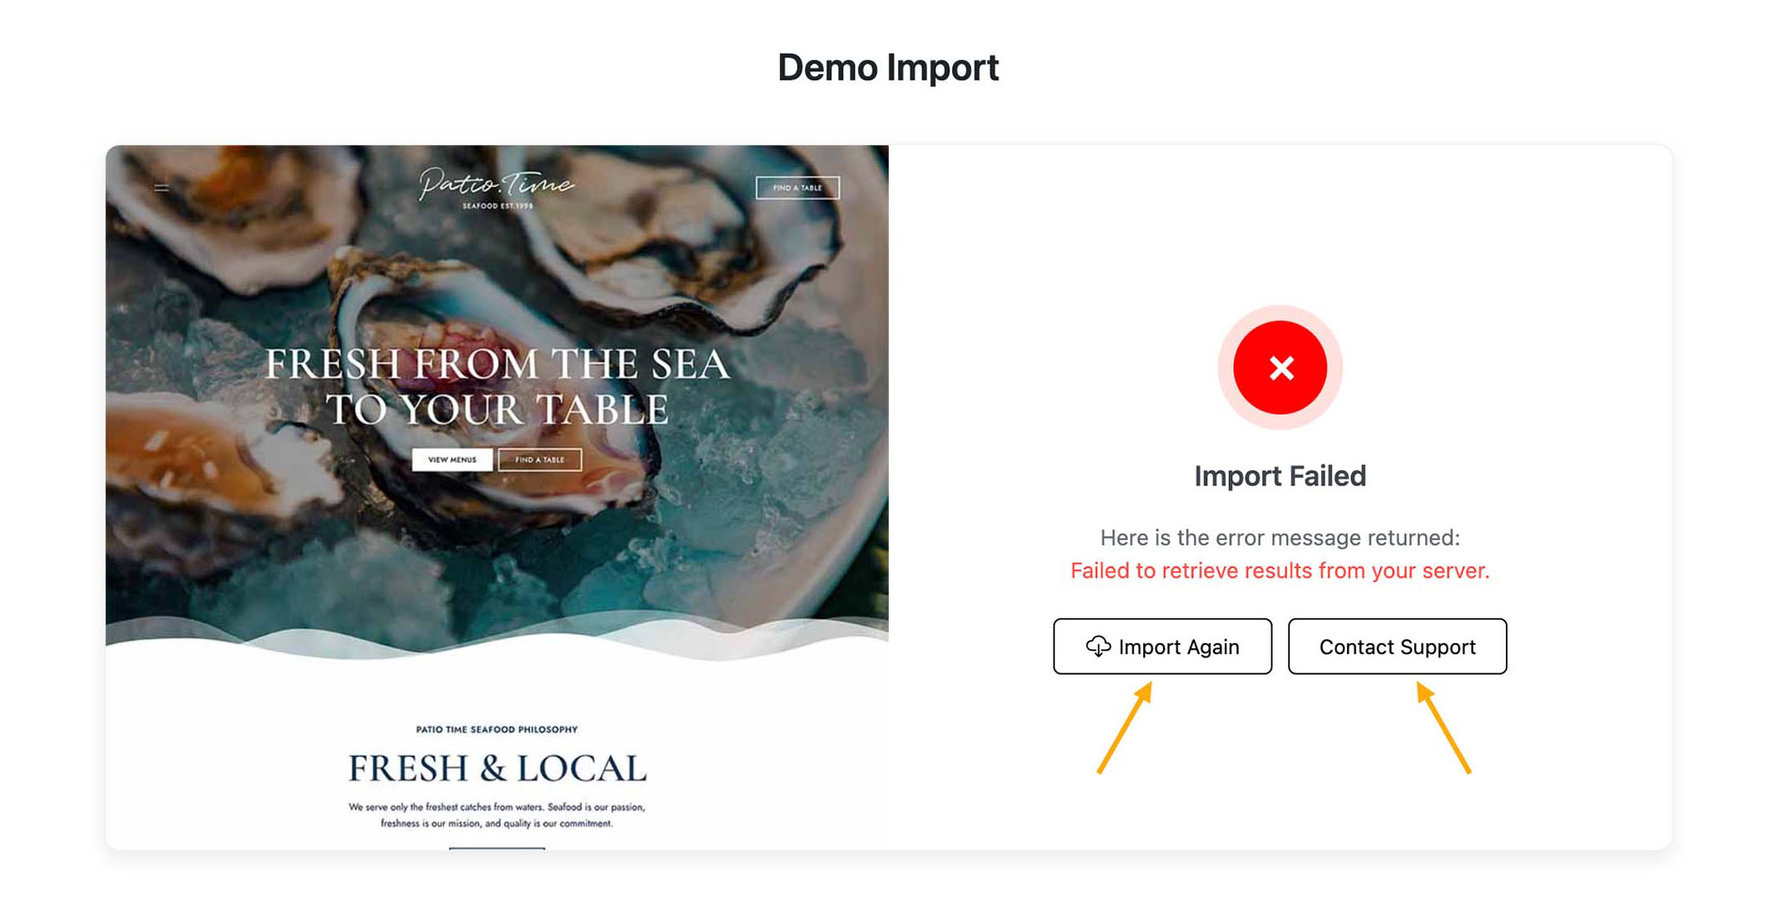The width and height of the screenshot is (1776, 920).
Task: Click the Fresh From The Sea headline
Action: point(497,386)
